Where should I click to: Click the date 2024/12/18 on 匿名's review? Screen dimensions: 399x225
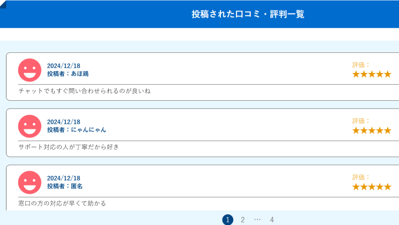[64, 178]
